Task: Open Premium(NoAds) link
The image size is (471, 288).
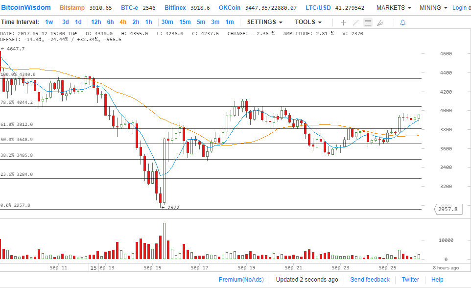Action: 241,280
